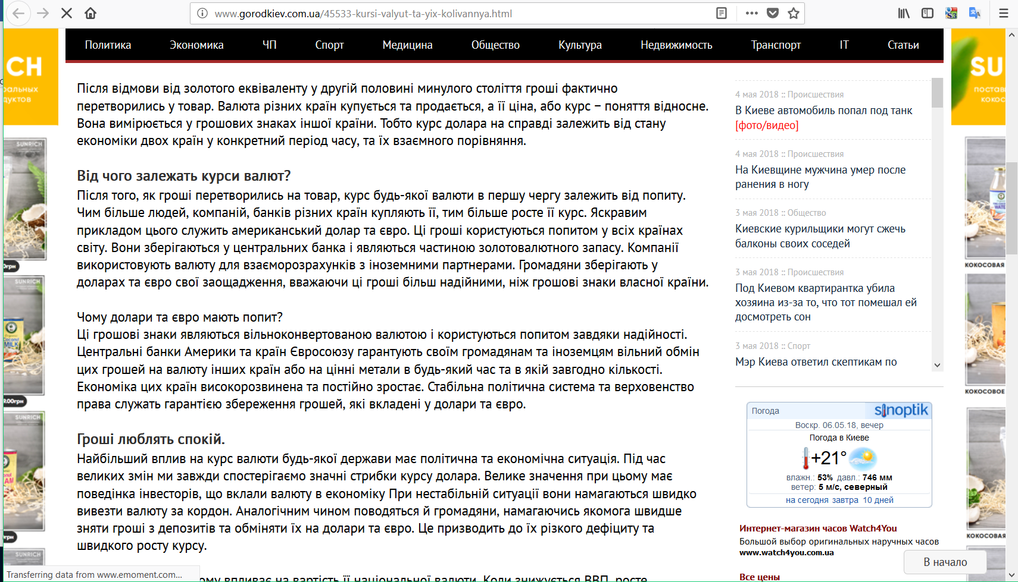The height and width of the screenshot is (582, 1018).
Task: Click the browser forward arrow button
Action: pos(43,13)
